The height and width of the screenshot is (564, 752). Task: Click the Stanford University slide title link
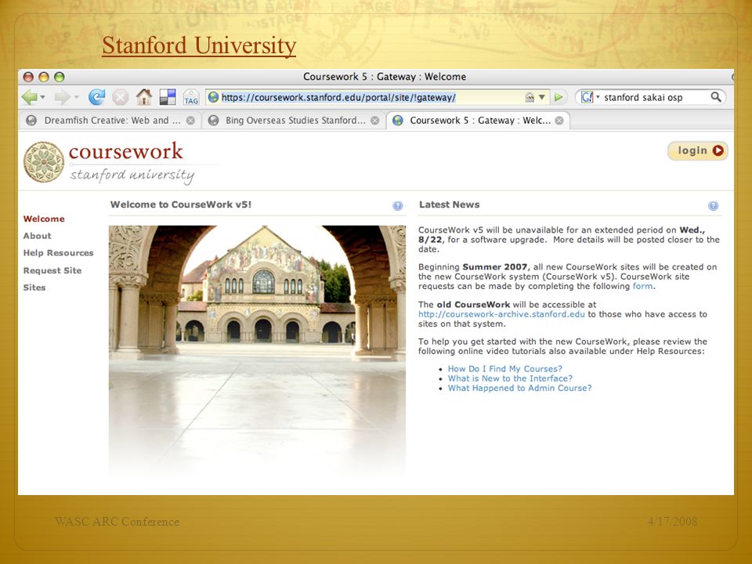(198, 45)
